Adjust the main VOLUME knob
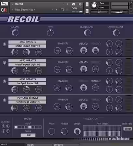 tap(15, 33)
